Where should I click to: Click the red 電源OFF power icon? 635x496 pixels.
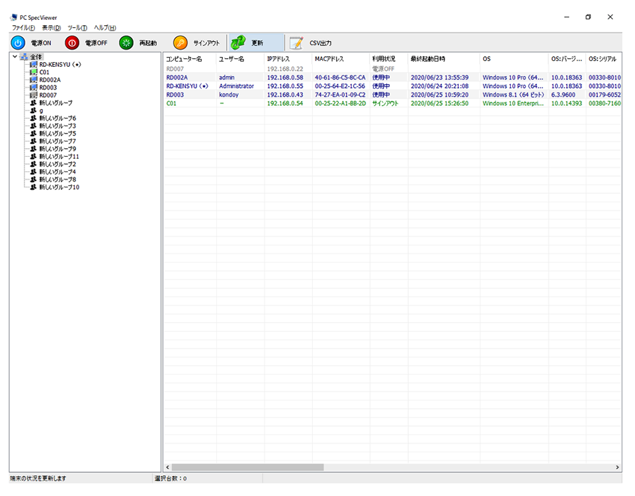(71, 43)
